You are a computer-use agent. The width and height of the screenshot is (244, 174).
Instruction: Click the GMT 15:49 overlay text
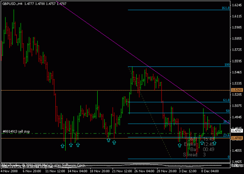point(201,139)
